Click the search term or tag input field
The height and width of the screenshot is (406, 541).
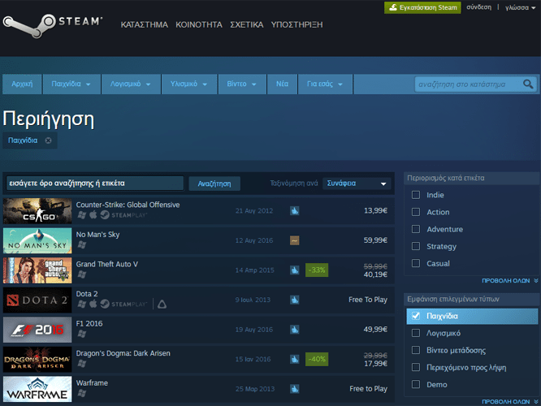pyautogui.click(x=94, y=184)
